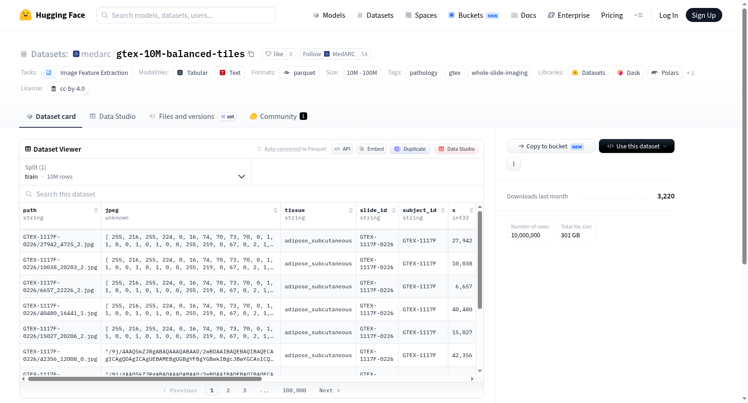Sort the tissue column
The image size is (748, 403).
(x=351, y=210)
